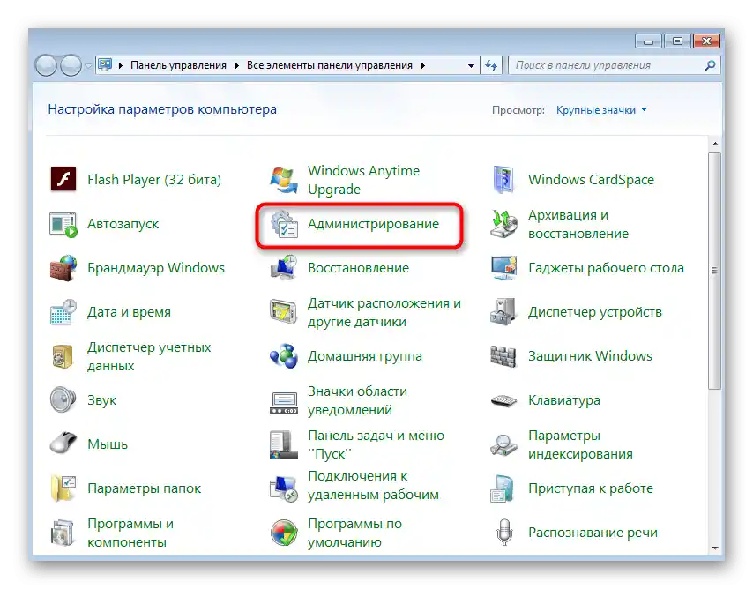This screenshot has width=753, height=589.
Task: Go to Брандмауэр Windows link
Action: (x=156, y=268)
